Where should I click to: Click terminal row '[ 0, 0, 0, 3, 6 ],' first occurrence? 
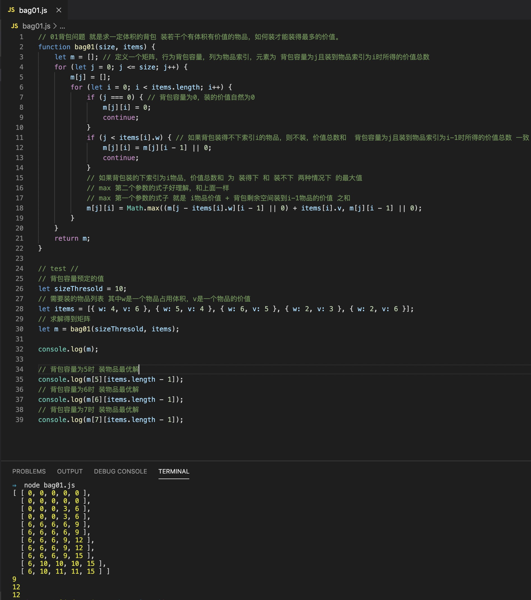pos(55,509)
